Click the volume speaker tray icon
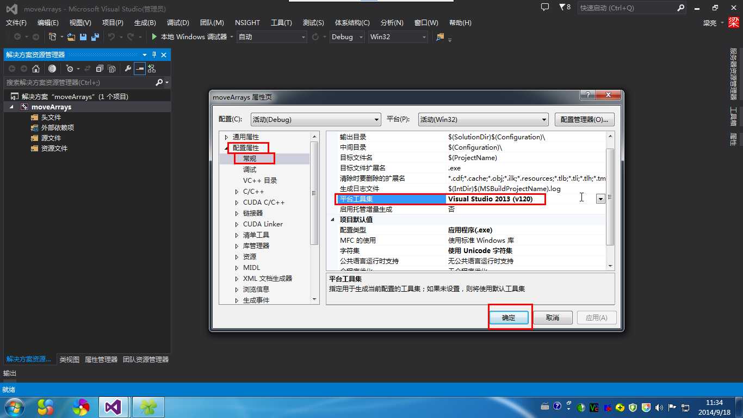743x418 pixels. (659, 407)
